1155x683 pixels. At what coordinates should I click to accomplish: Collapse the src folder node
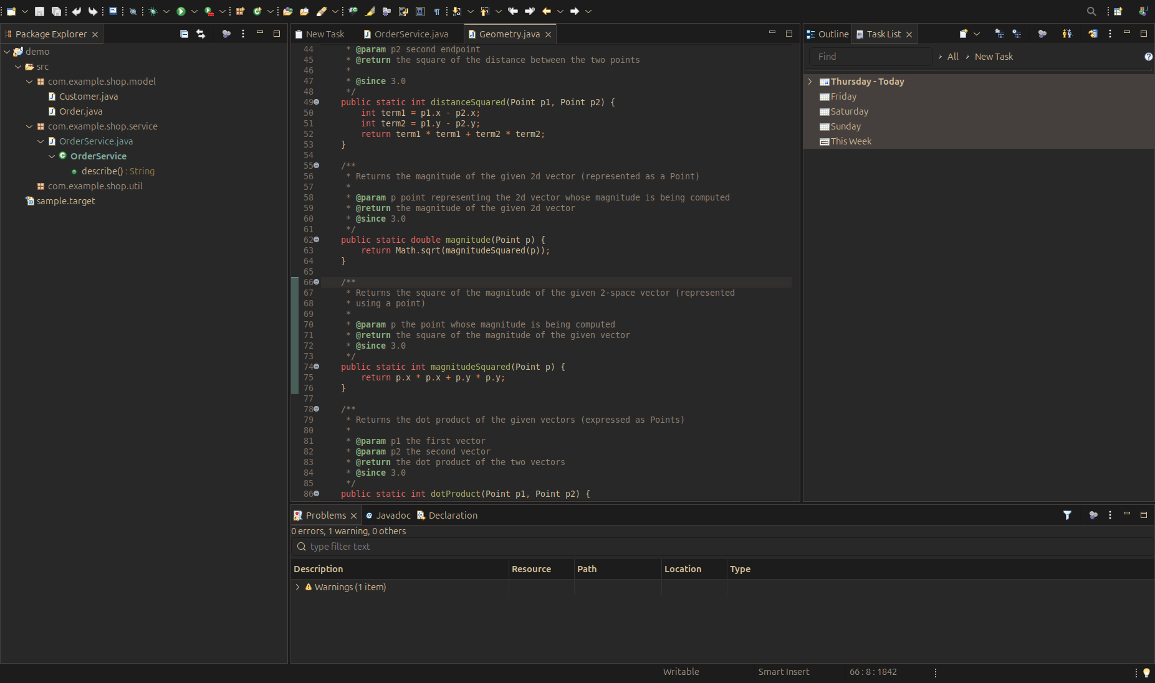18,67
